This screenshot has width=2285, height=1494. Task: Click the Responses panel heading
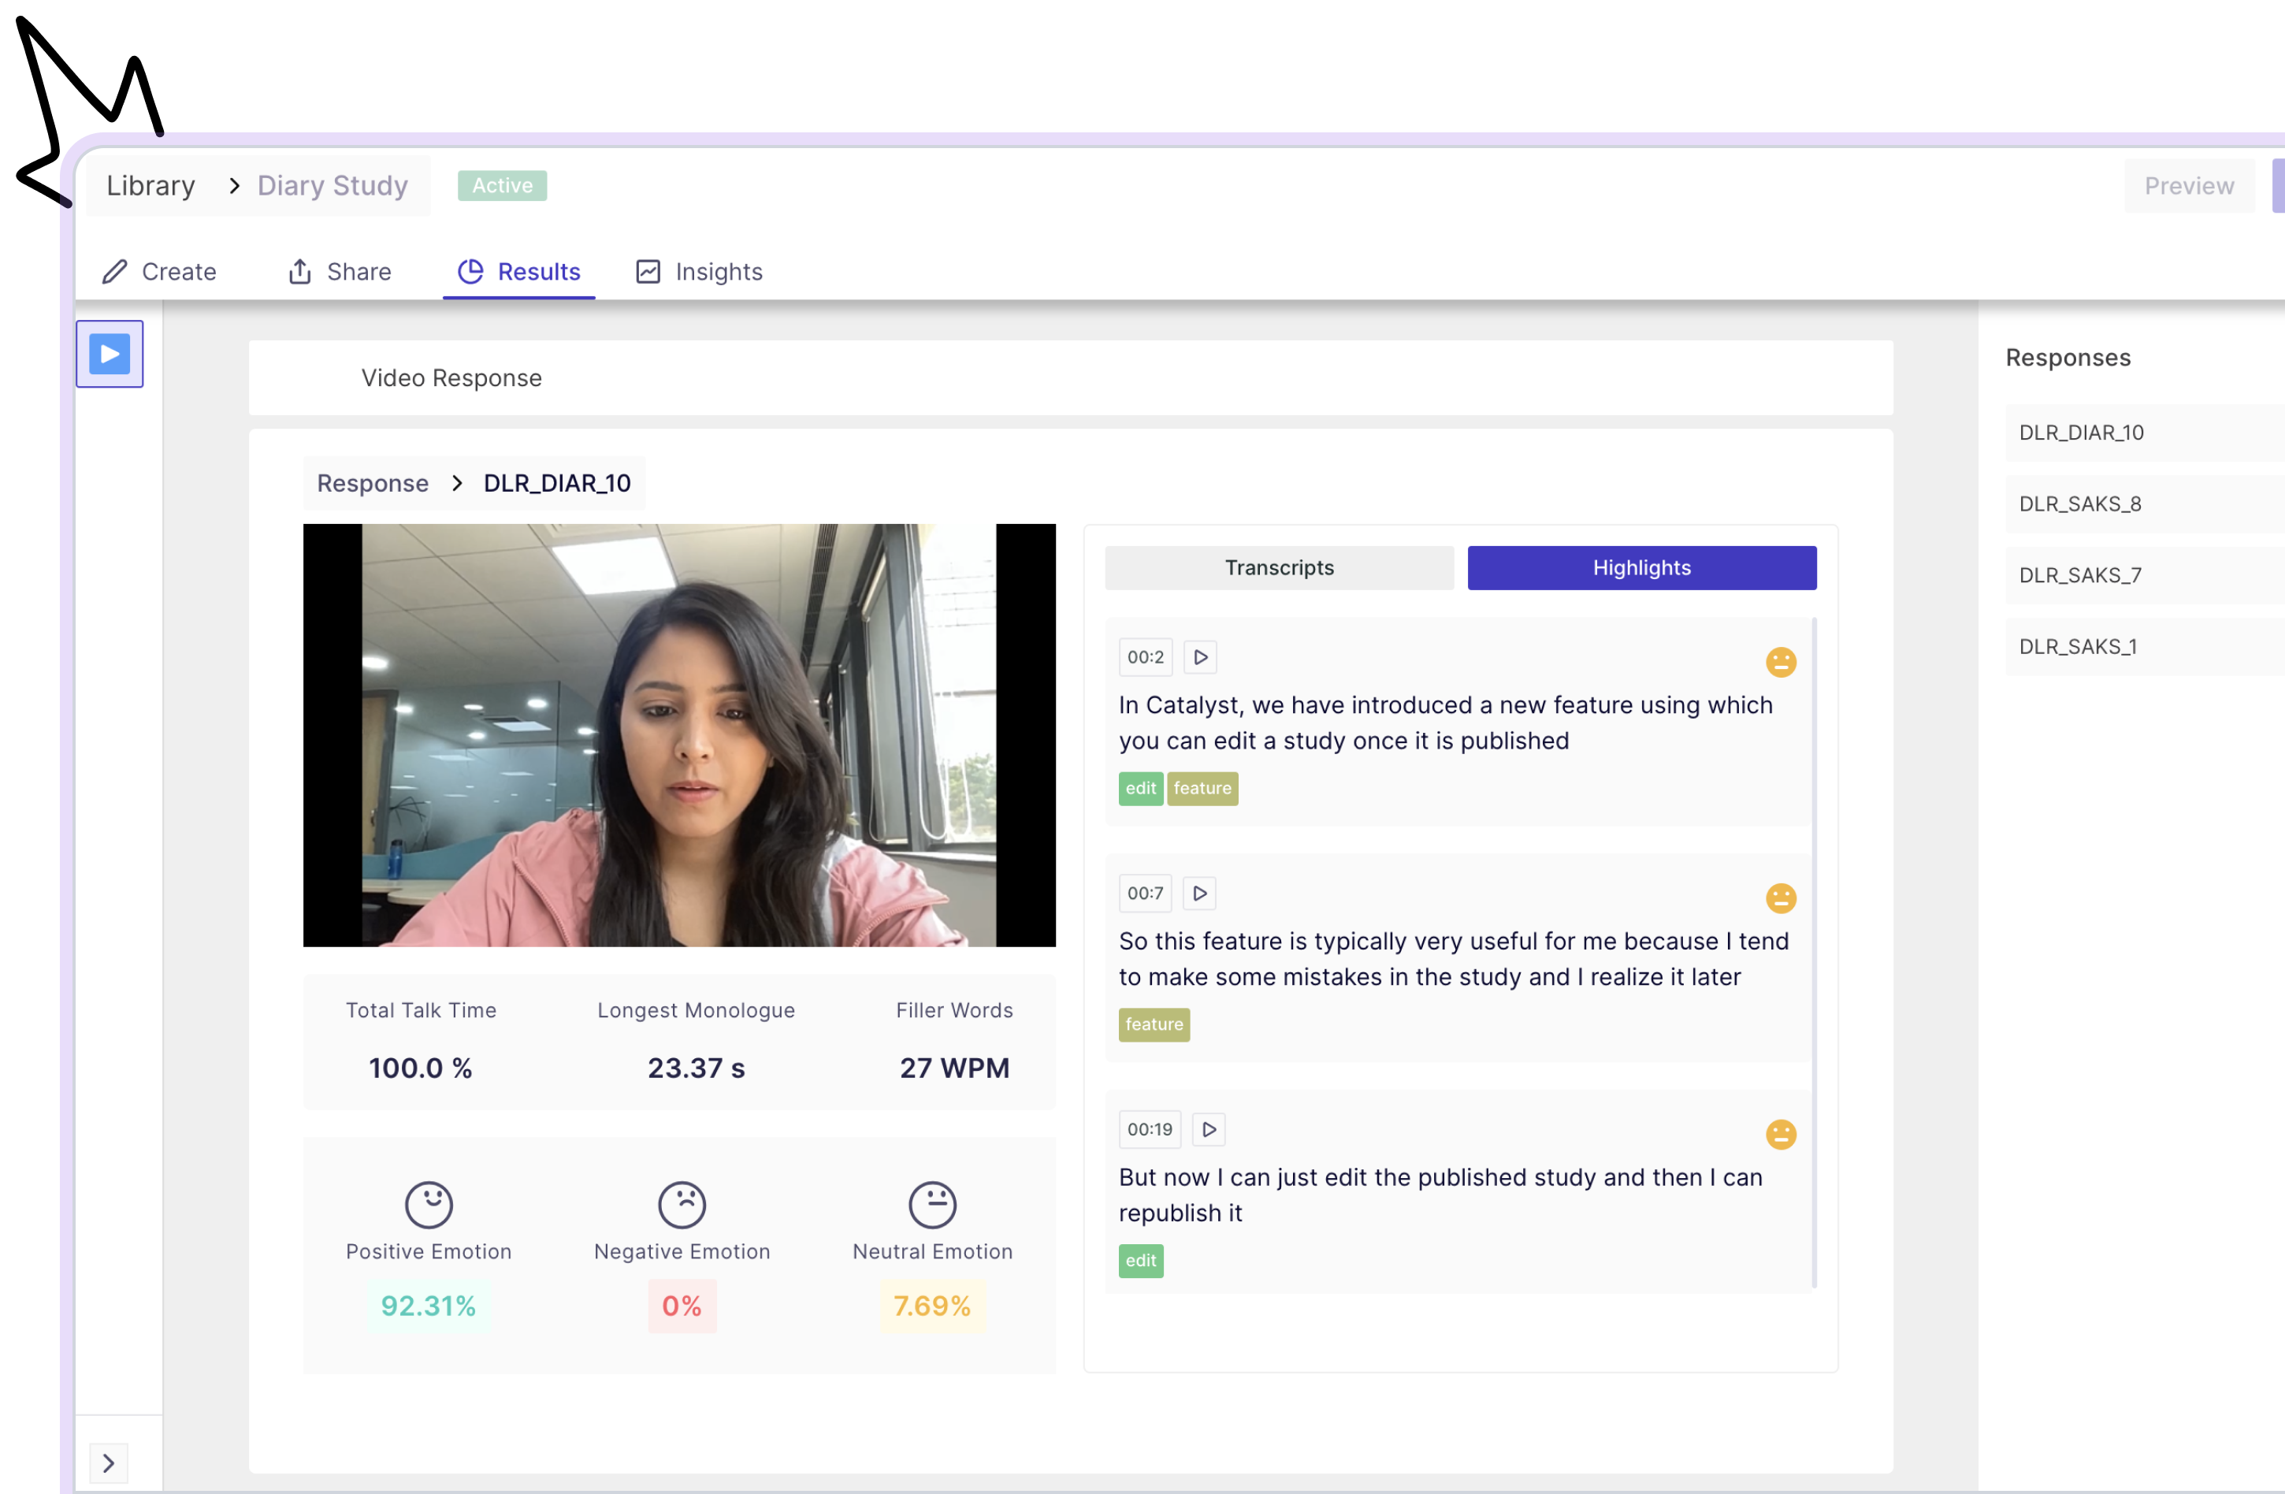[2068, 357]
